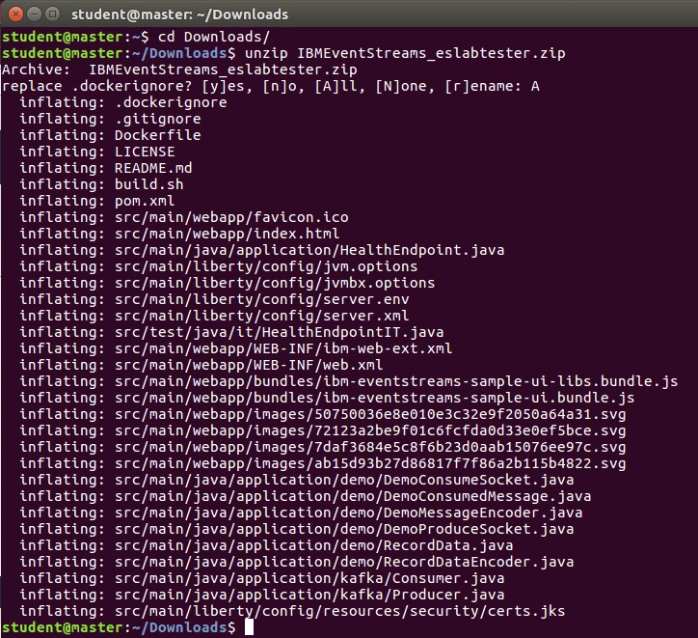Click the config/jvm.options path
Image resolution: width=698 pixels, height=638 pixels.
(266, 266)
